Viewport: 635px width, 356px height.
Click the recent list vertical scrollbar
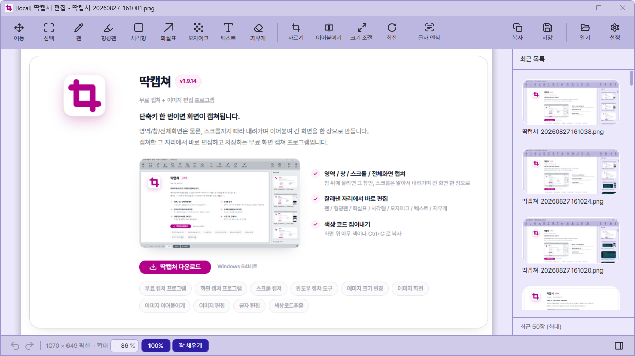click(631, 77)
